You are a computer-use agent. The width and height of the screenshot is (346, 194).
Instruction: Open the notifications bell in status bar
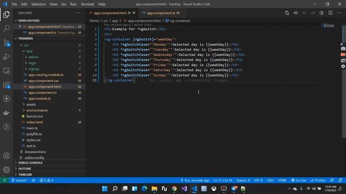point(340,180)
